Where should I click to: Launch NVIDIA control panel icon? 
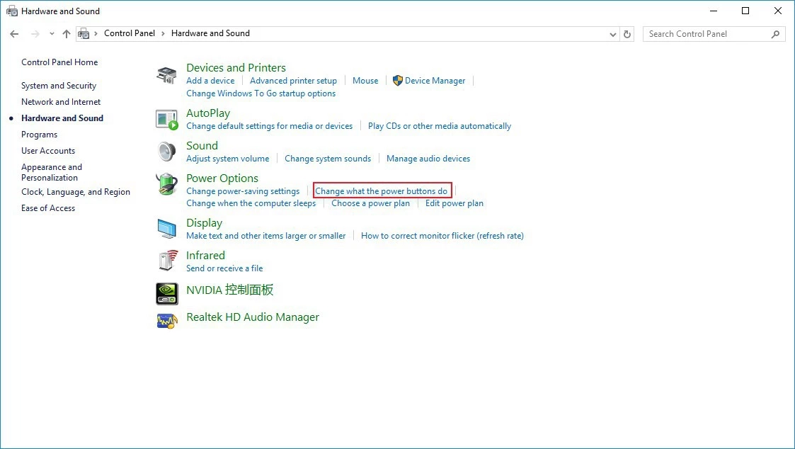point(166,293)
